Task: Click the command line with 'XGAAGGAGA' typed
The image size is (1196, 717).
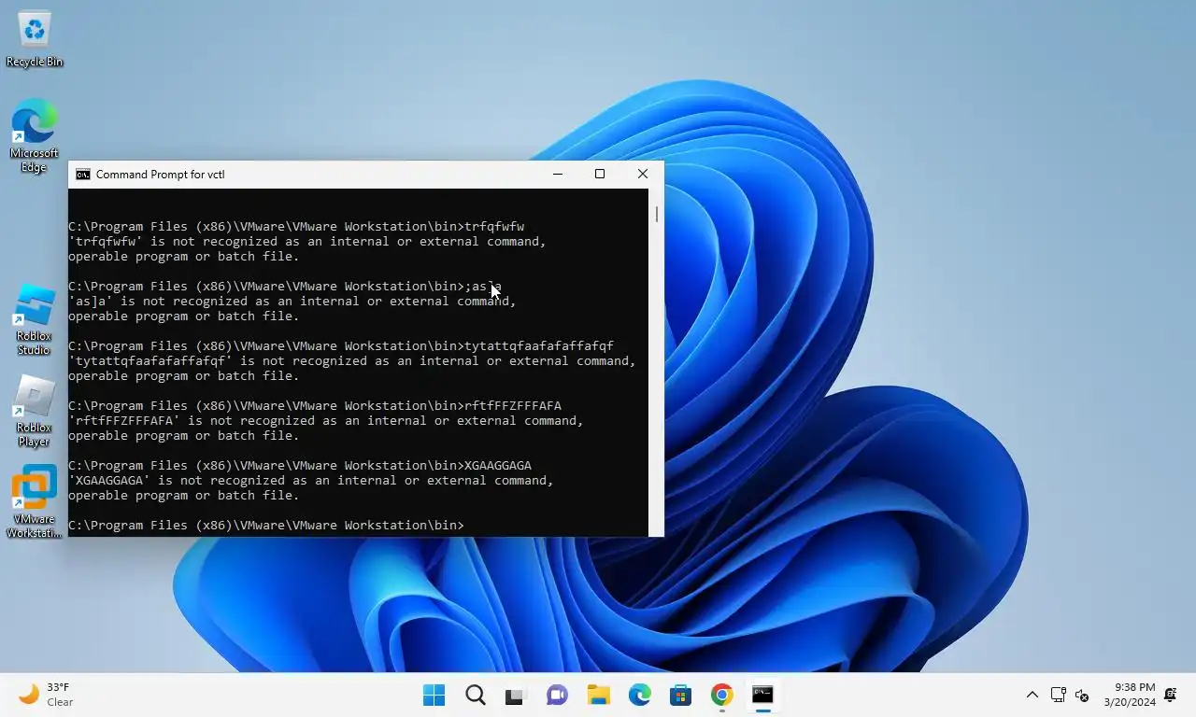Action: [x=300, y=465]
